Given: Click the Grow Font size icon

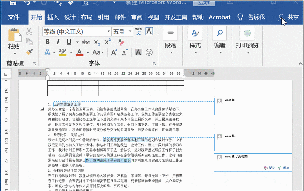Looking at the screenshot, I should (x=114, y=52).
